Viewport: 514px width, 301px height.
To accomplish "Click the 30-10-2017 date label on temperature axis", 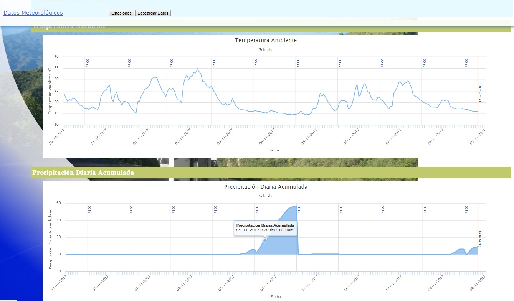I will [57, 136].
